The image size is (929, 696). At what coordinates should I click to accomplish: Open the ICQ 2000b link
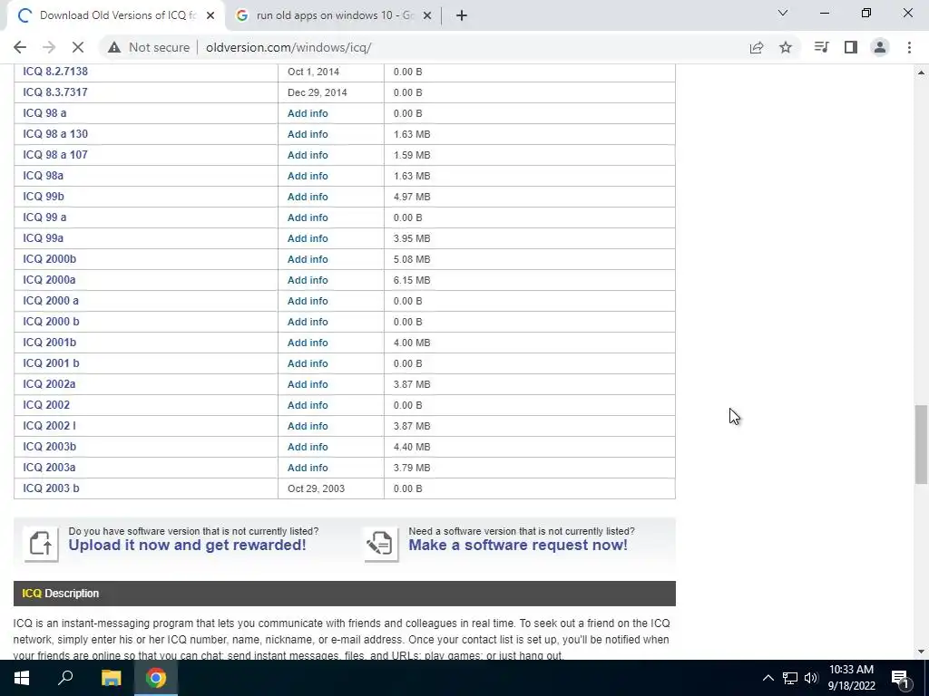point(49,259)
